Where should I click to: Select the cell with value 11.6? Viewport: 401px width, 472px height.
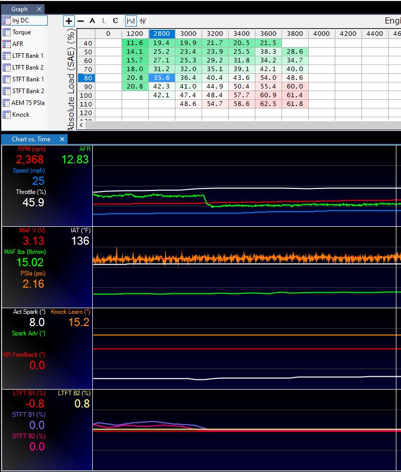pyautogui.click(x=135, y=42)
